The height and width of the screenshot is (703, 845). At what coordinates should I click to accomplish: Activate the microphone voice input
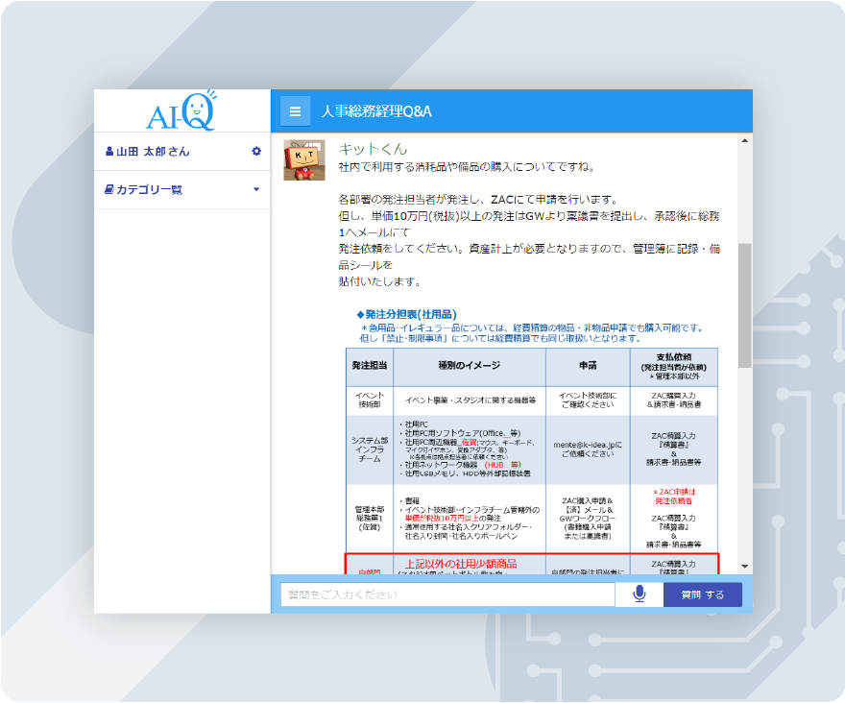tap(639, 594)
